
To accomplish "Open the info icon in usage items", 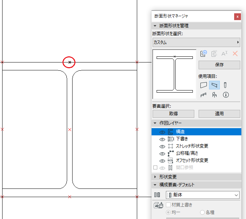I will click(226, 95).
